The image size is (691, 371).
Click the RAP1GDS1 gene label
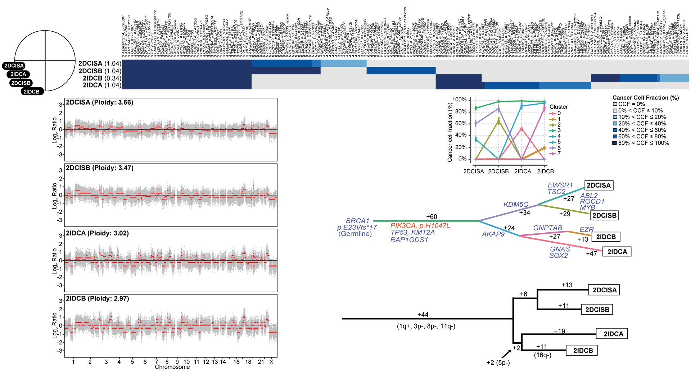[409, 240]
